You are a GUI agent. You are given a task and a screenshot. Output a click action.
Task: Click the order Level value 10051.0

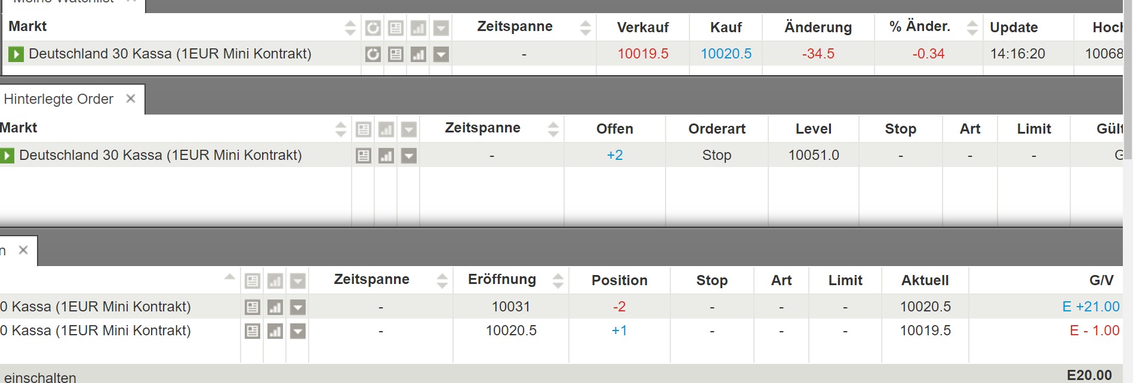[x=814, y=155]
